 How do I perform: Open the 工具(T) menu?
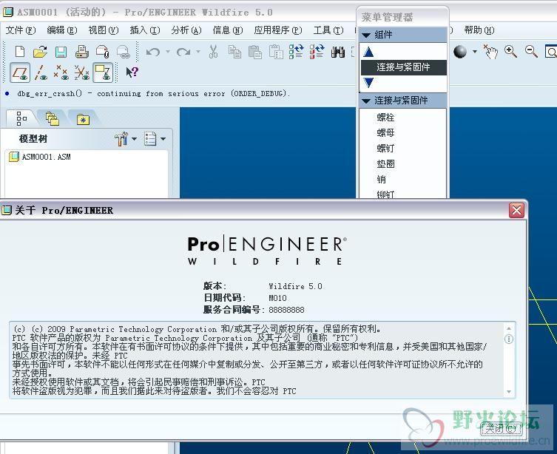click(x=328, y=30)
